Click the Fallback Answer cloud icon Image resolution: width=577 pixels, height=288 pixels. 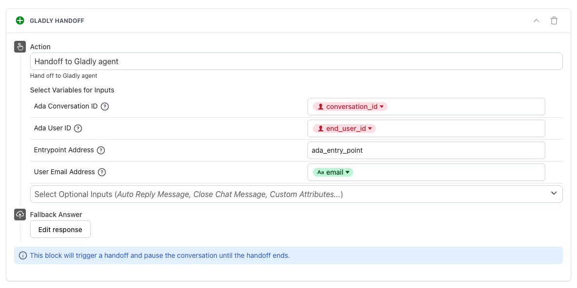[20, 215]
